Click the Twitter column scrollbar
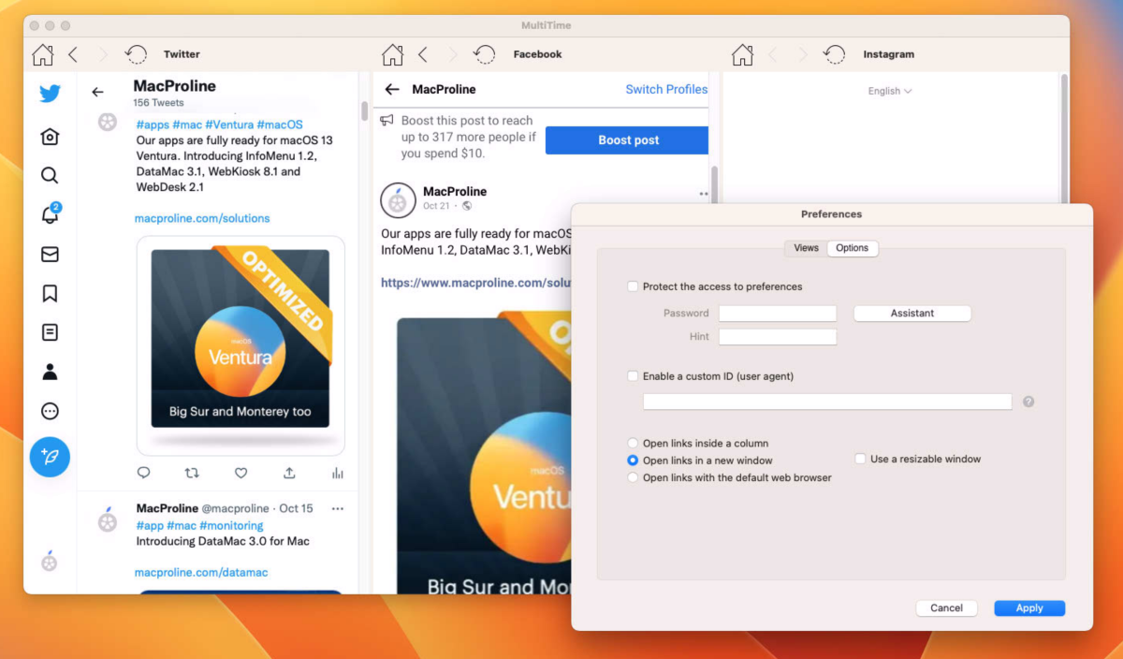1123x659 pixels. 364,110
